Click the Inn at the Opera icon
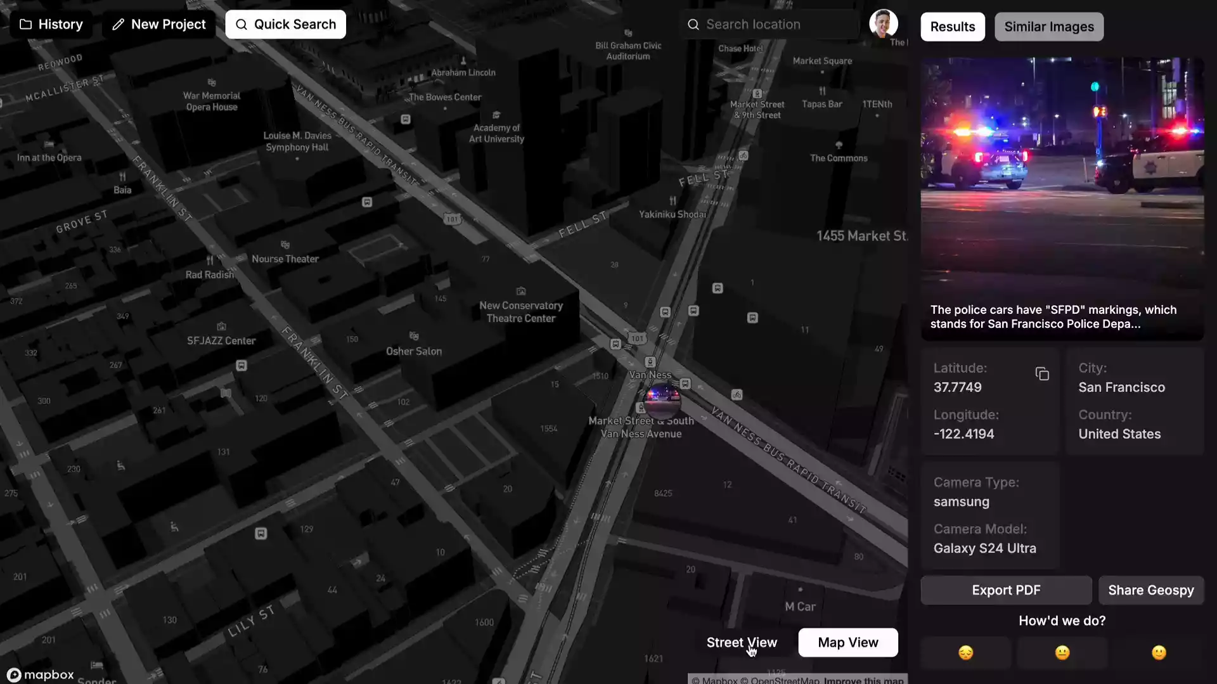Image resolution: width=1217 pixels, height=684 pixels. coord(49,145)
